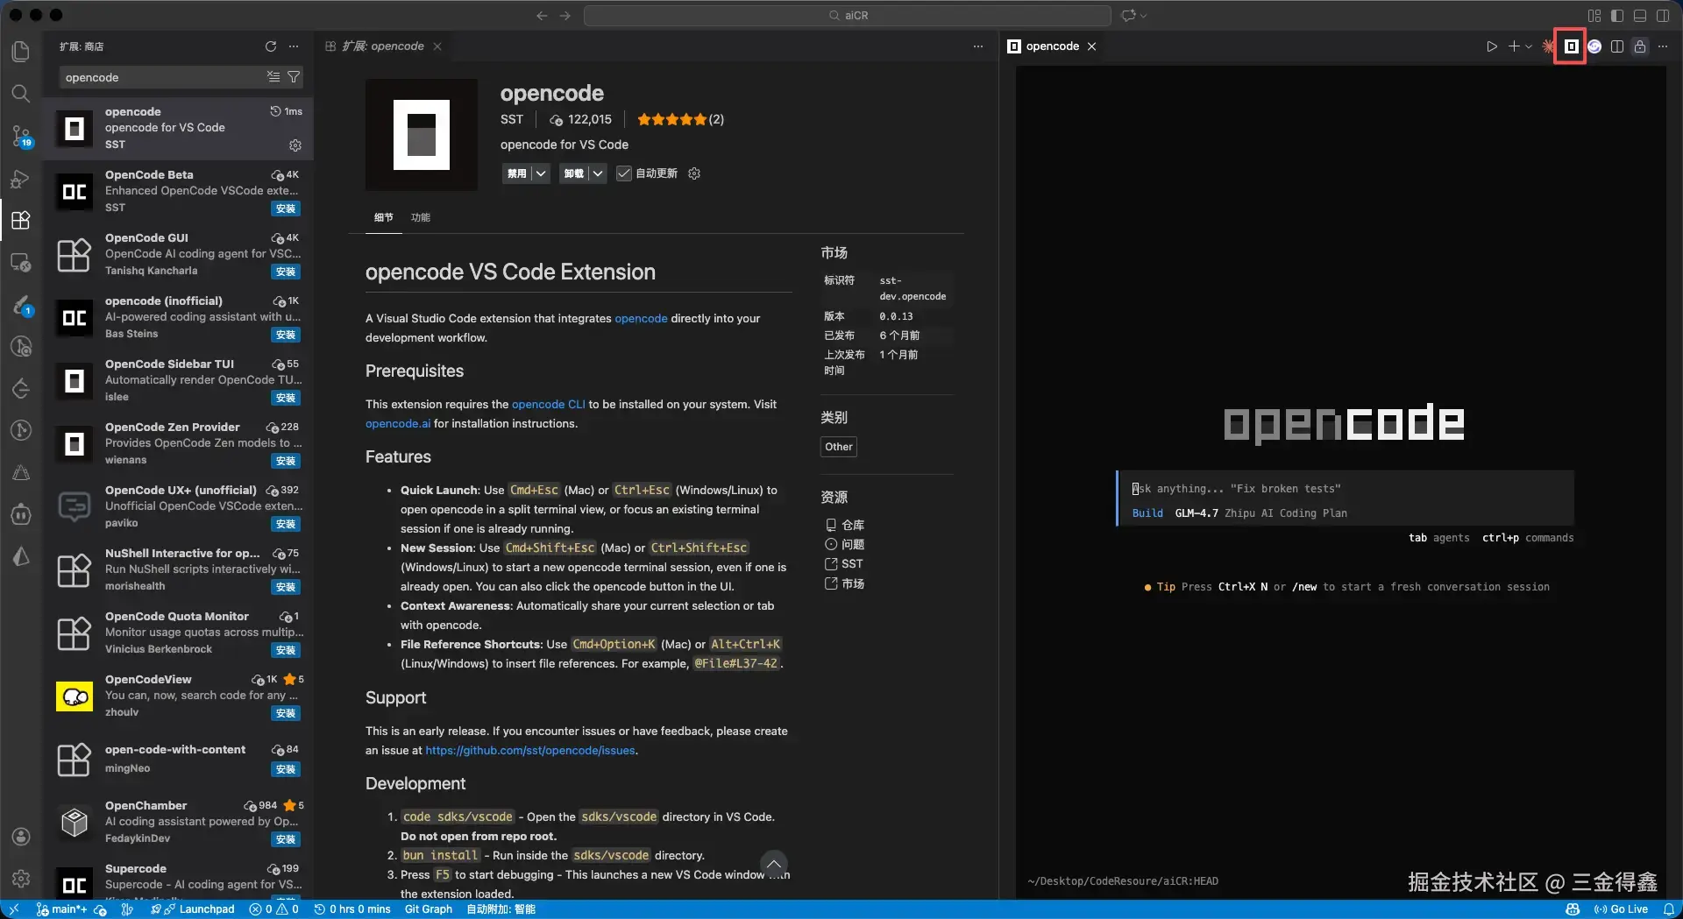Screen dimensions: 1683x919
Task: Open the opencode.ai installation link
Action: point(398,423)
